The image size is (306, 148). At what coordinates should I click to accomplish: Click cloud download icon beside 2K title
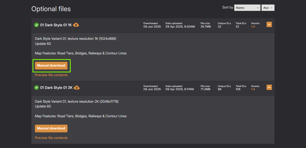point(77,88)
